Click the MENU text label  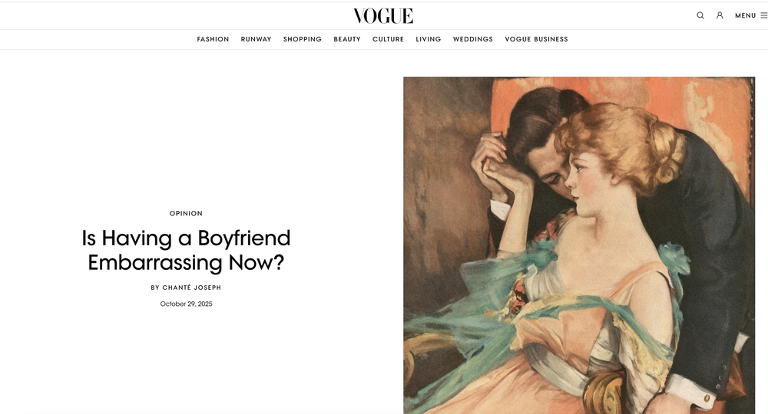(x=746, y=15)
